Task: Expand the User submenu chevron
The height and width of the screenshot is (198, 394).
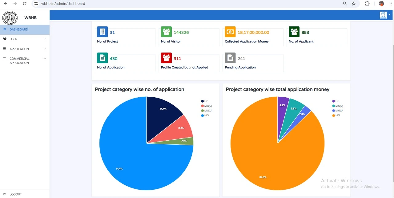Action: point(45,39)
